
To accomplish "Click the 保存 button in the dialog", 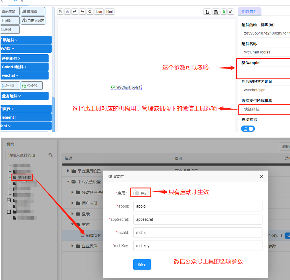I will pos(142,265).
